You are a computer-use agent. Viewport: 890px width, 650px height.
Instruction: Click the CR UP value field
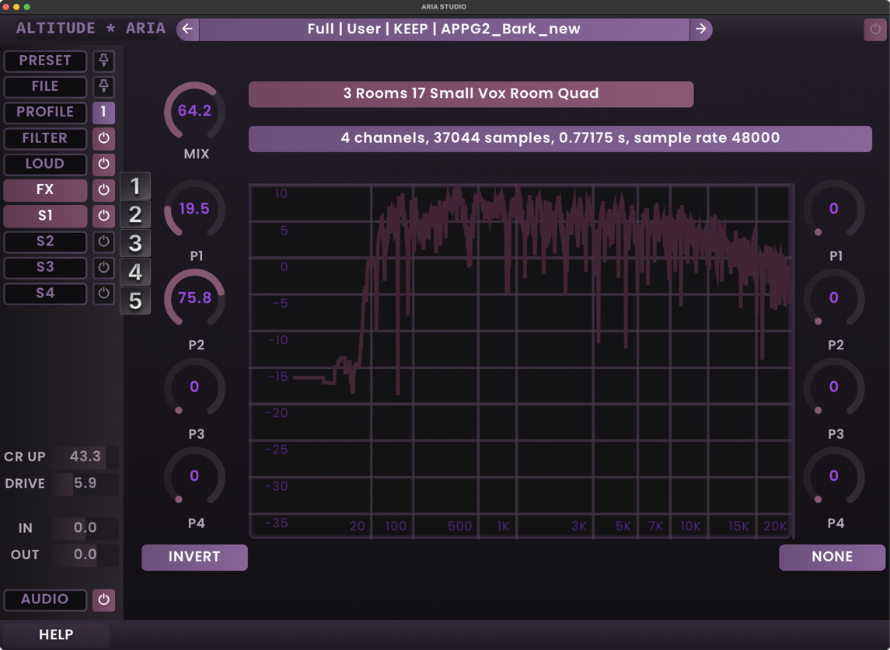[x=85, y=457]
